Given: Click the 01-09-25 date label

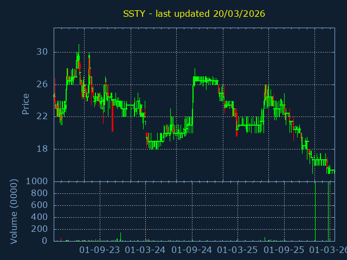Looking at the screenshot, I should point(284,250).
